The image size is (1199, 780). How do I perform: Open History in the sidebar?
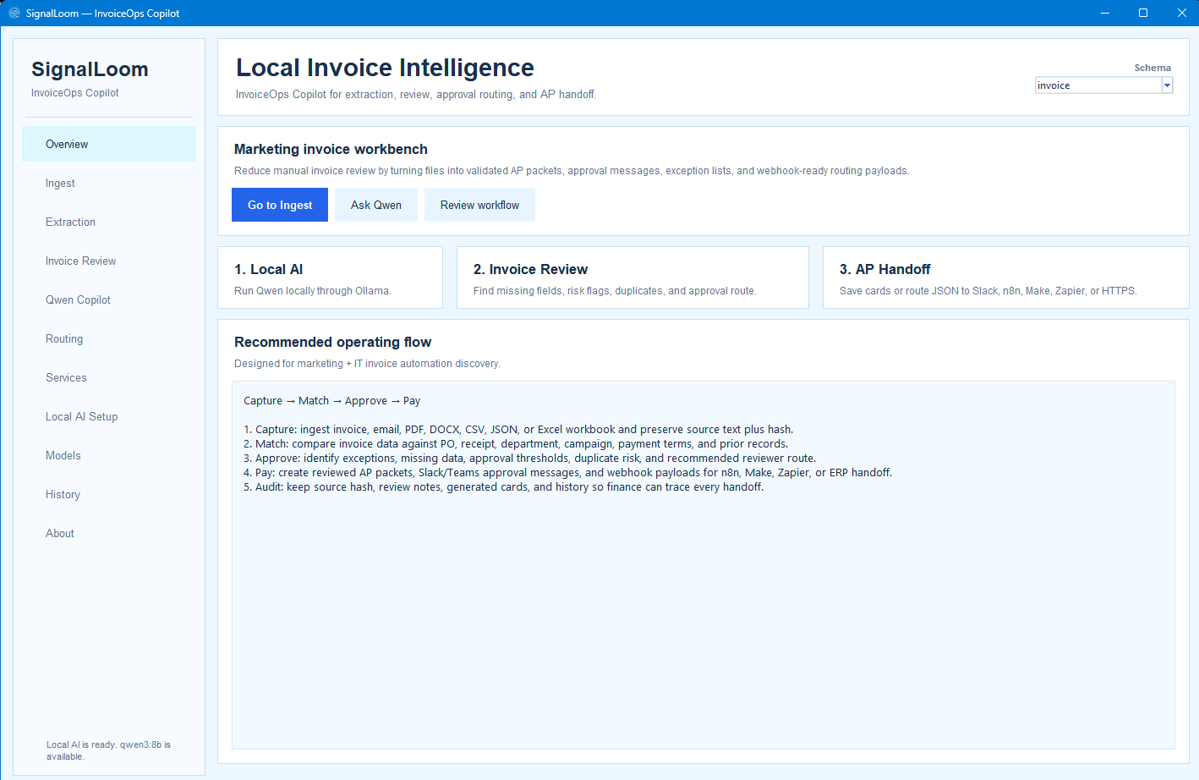coord(109,494)
